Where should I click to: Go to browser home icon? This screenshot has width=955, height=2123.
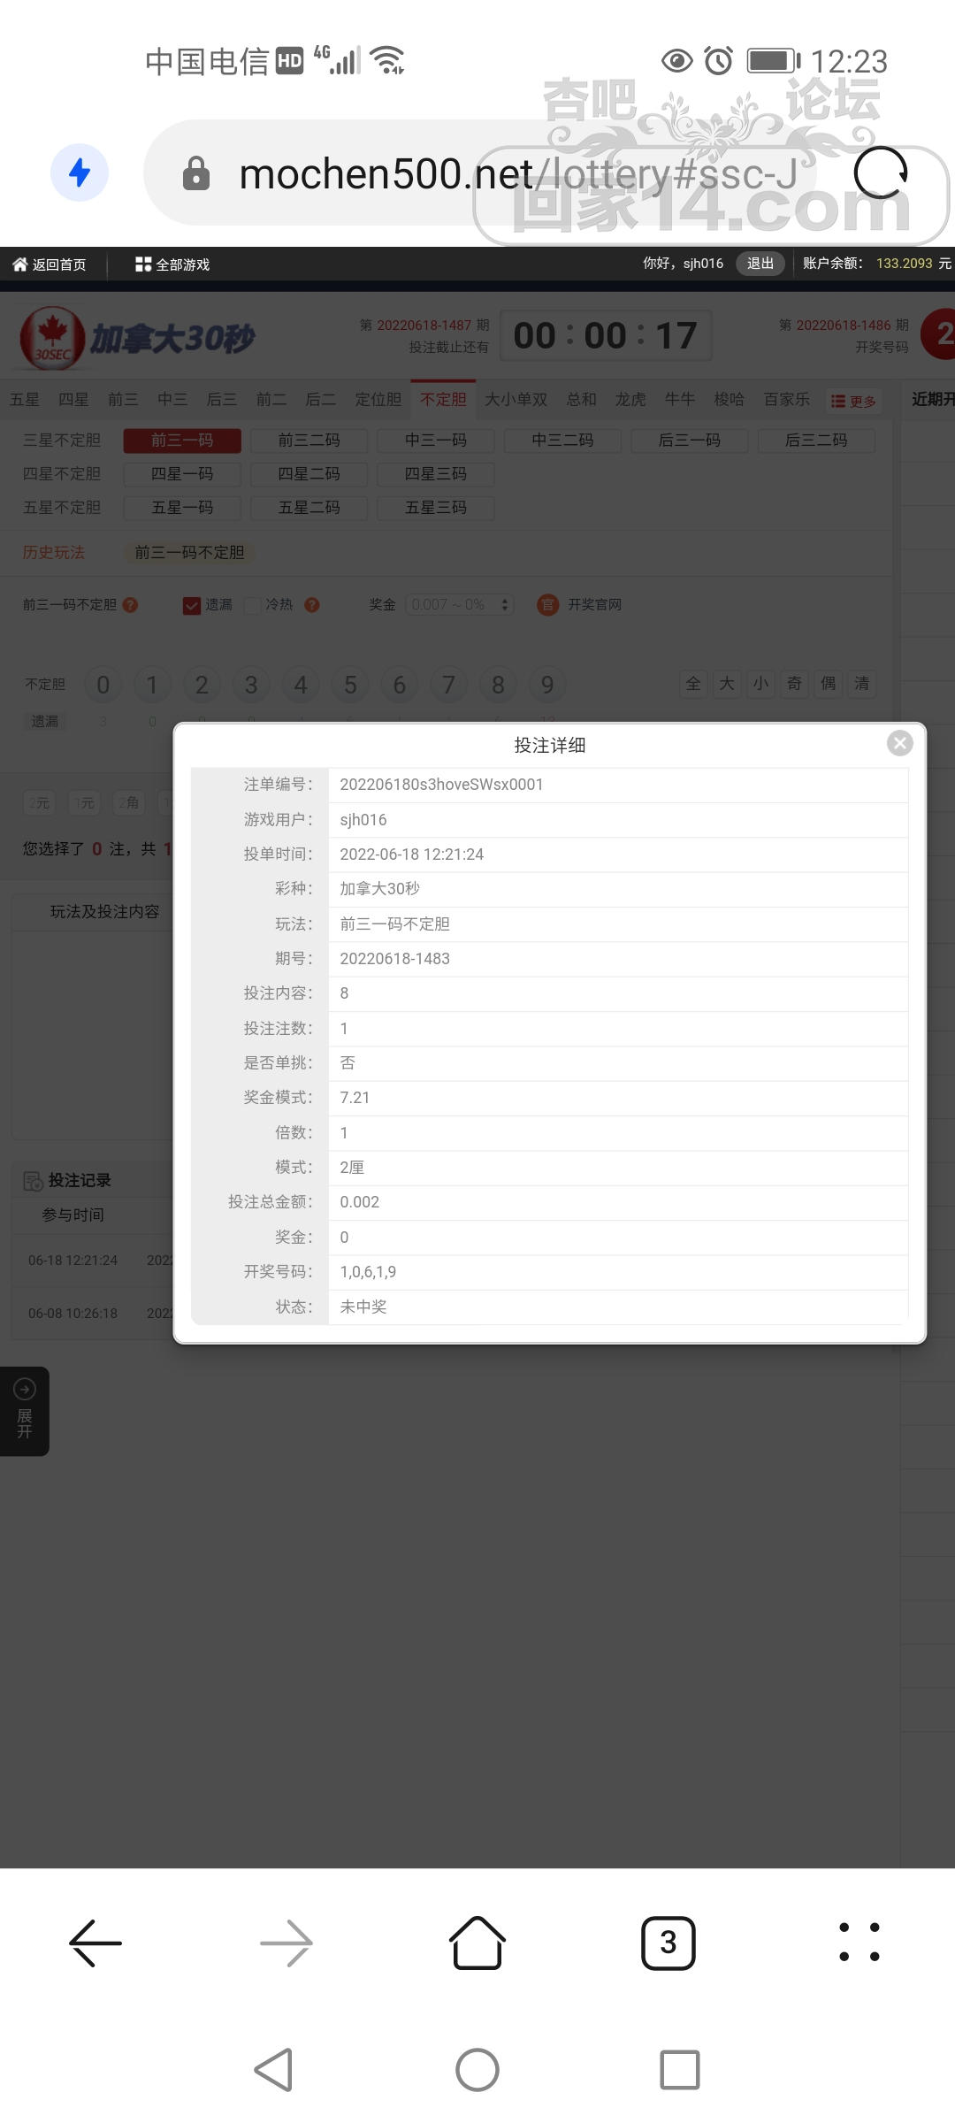click(477, 1943)
